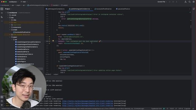Viewport: 196px width, 110px height.
Task: Click handler() in the editor bottom breadcrumb
Action: pos(48,74)
